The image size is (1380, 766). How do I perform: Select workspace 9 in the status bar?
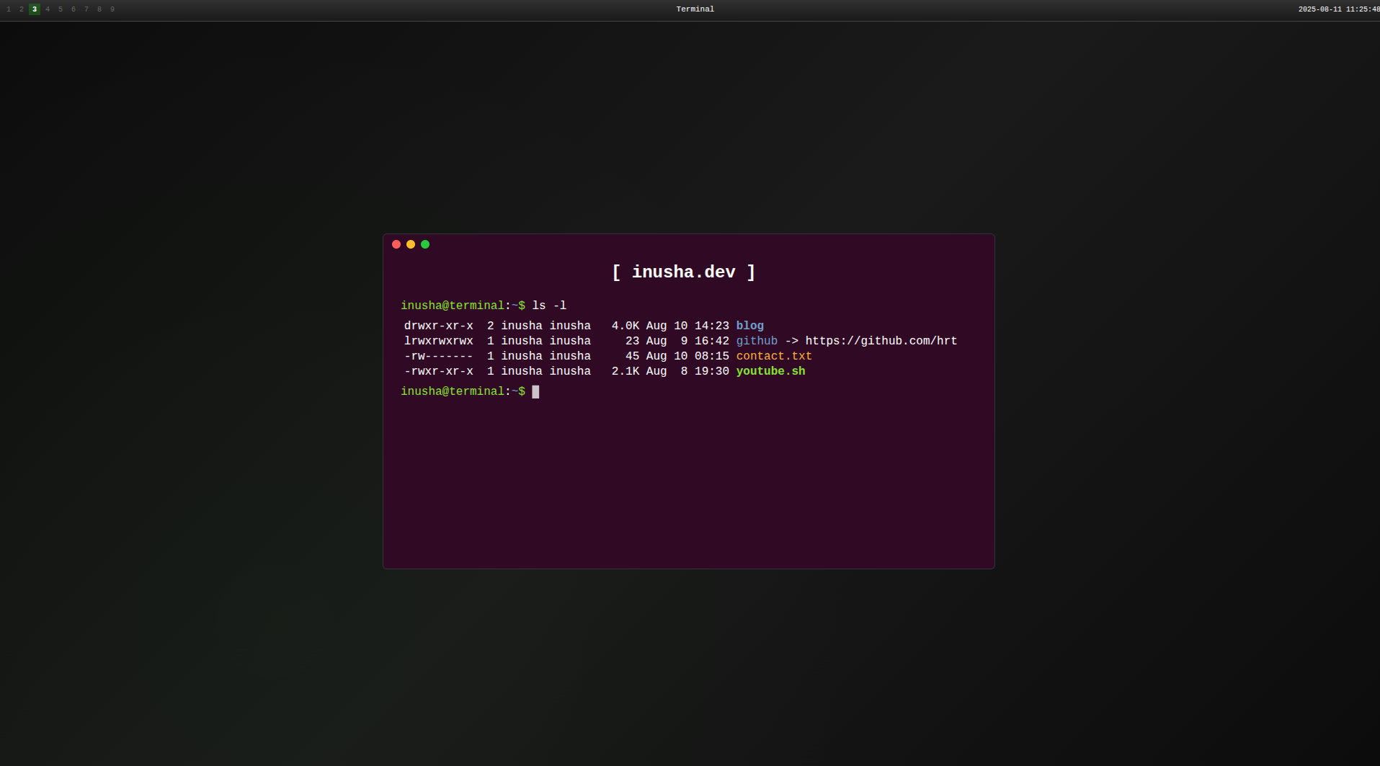112,9
